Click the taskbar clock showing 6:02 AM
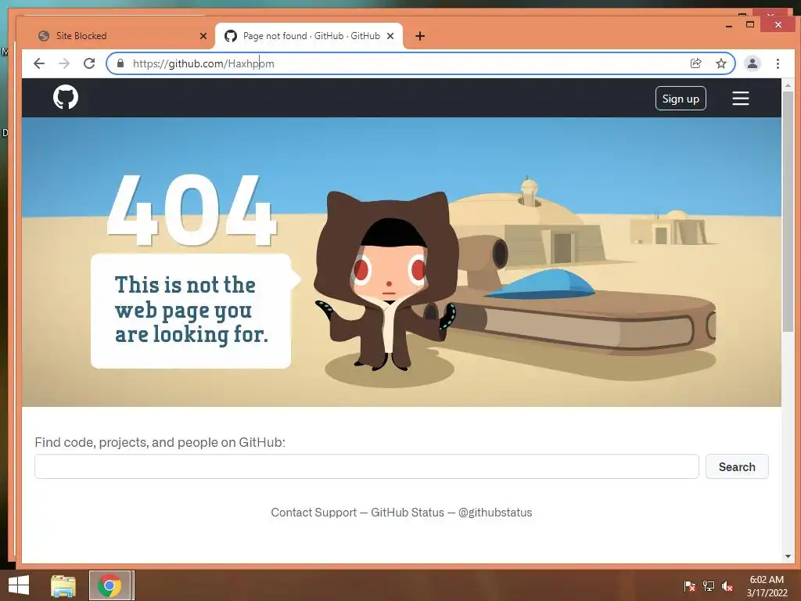 click(767, 585)
